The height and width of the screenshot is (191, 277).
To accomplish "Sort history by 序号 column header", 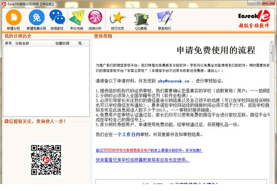I will pyautogui.click(x=8, y=43).
